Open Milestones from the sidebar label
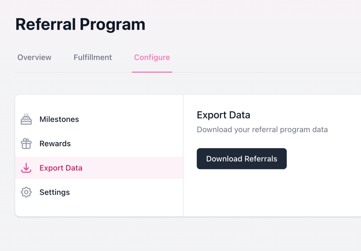This screenshot has height=251, width=361. coord(59,119)
